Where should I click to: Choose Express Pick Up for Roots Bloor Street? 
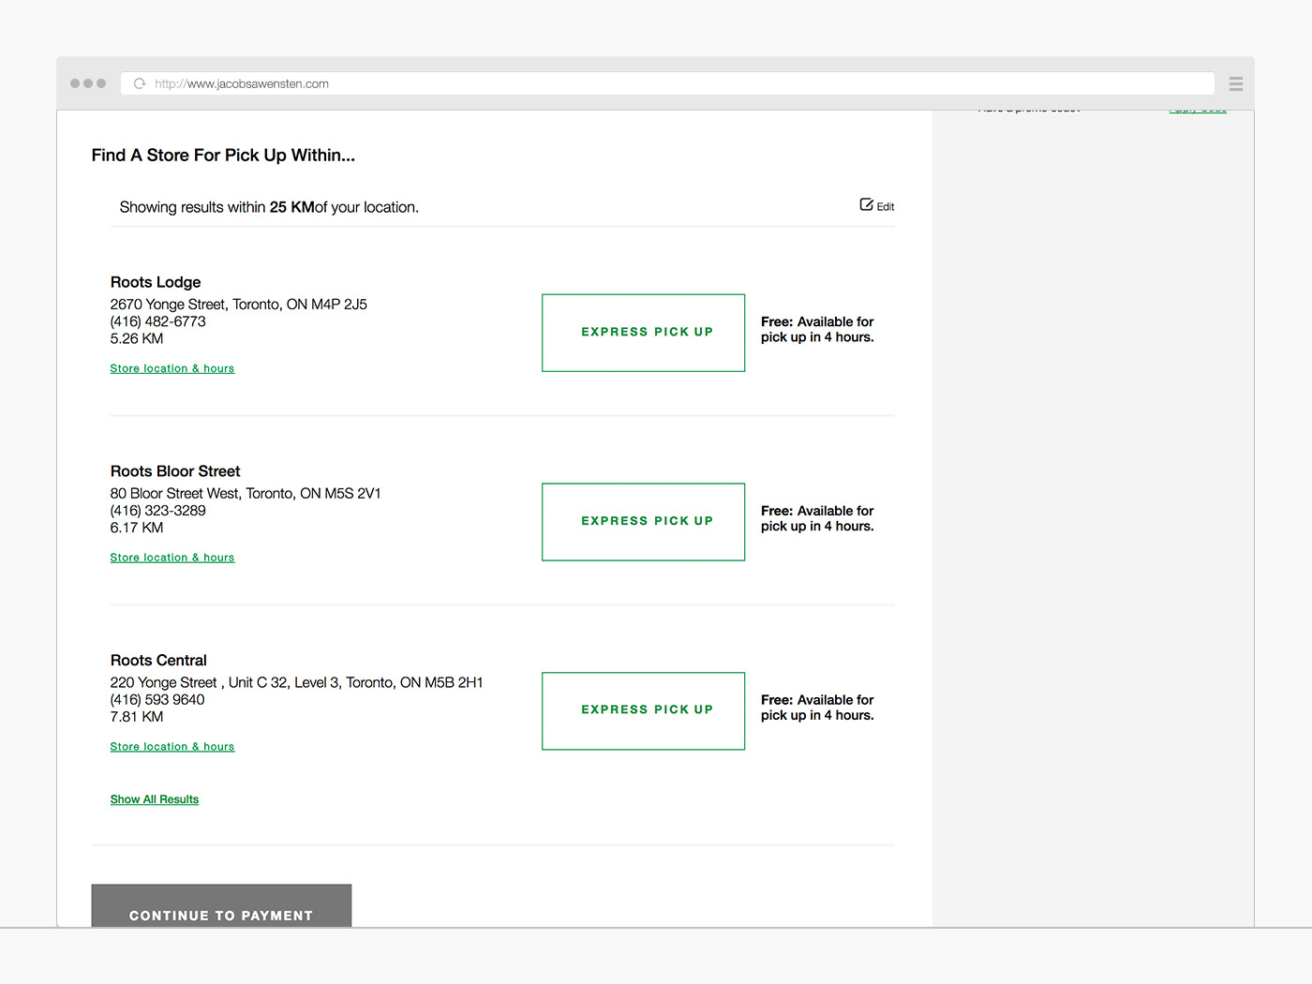(644, 522)
